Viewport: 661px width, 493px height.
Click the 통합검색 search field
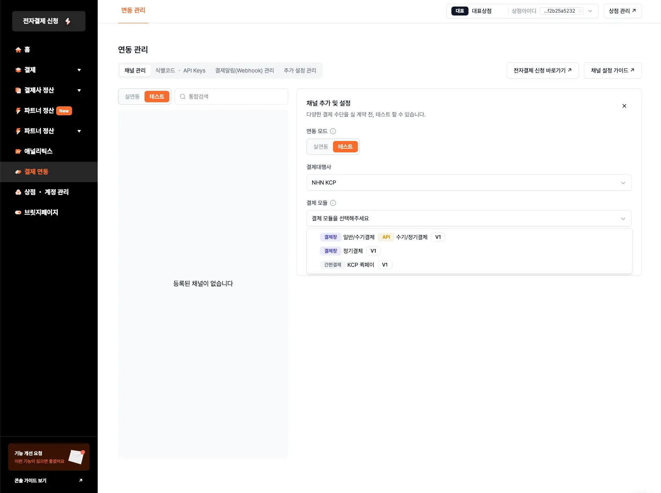coord(236,97)
